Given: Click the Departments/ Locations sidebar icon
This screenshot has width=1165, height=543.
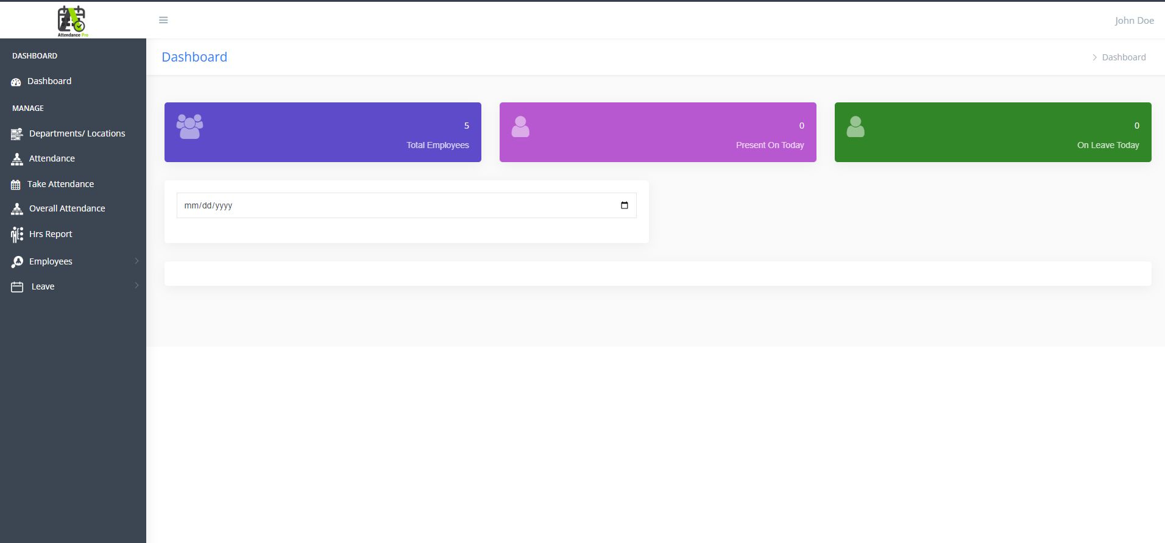Looking at the screenshot, I should (16, 134).
